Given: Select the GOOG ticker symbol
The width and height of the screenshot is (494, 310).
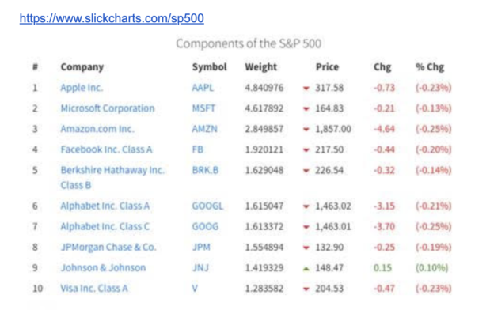Looking at the screenshot, I should coord(205,227).
